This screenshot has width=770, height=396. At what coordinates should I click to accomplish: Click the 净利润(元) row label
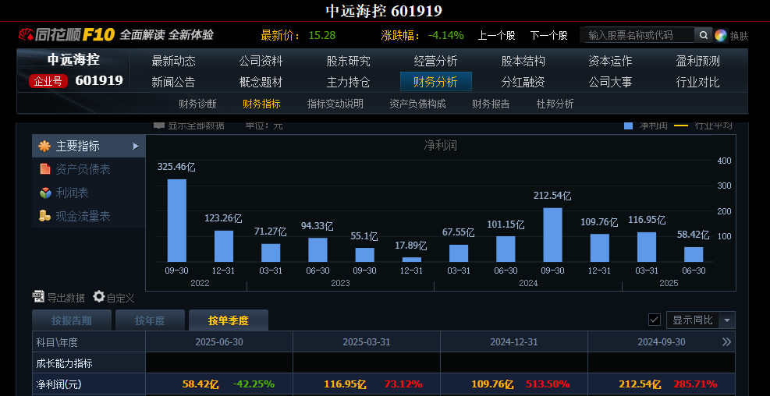pyautogui.click(x=59, y=384)
